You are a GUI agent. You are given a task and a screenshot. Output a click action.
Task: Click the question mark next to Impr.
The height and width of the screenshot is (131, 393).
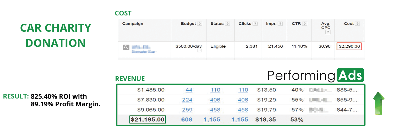point(280,24)
